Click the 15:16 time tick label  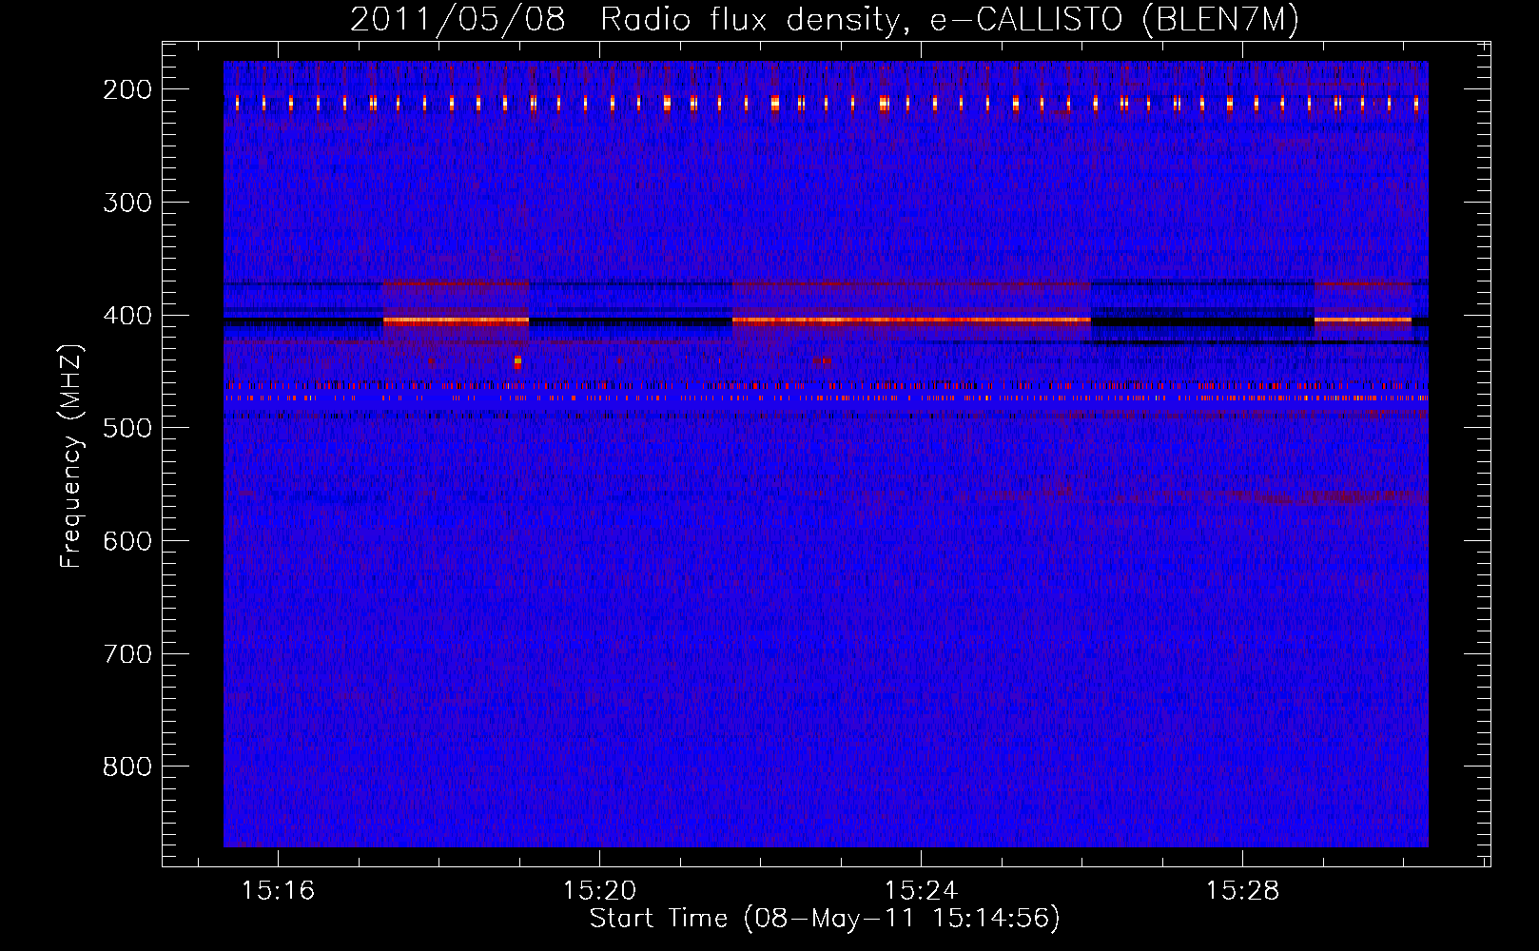278,891
